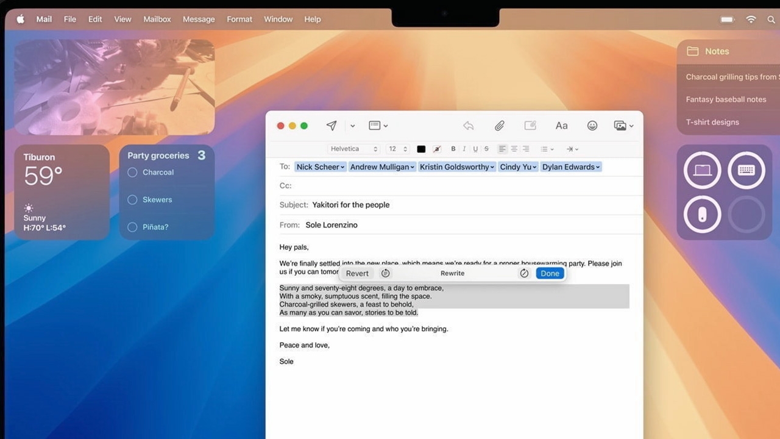Open the list style dropdown
Viewport: 780px width, 439px height.
(x=547, y=149)
